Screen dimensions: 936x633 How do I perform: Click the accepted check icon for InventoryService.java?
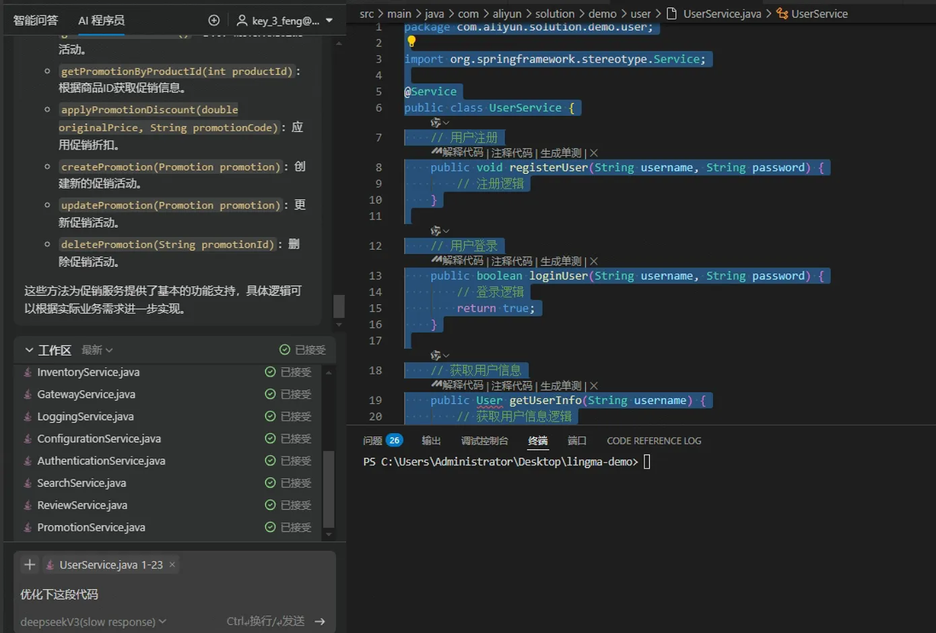[270, 372]
